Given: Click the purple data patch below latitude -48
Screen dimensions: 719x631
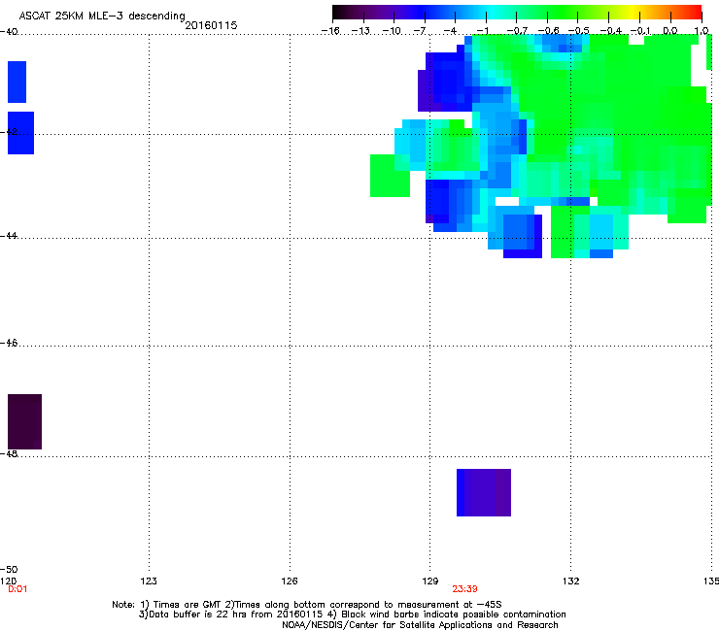Looking at the screenshot, I should pyautogui.click(x=484, y=492).
